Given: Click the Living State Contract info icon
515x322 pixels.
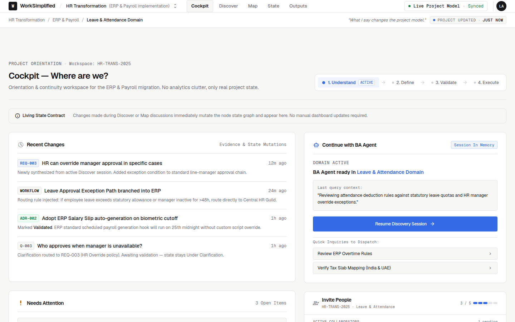Looking at the screenshot, I should [18, 116].
